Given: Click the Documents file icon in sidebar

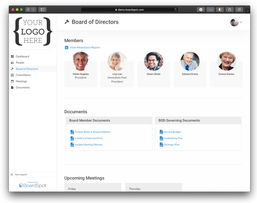Looking at the screenshot, I should (12, 87).
